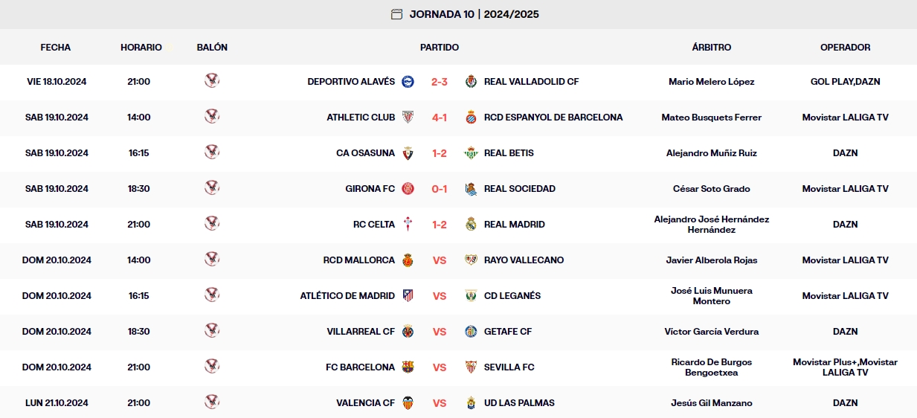917x418 pixels.
Task: Click the ÁRBITRO column header
Action: (x=711, y=47)
